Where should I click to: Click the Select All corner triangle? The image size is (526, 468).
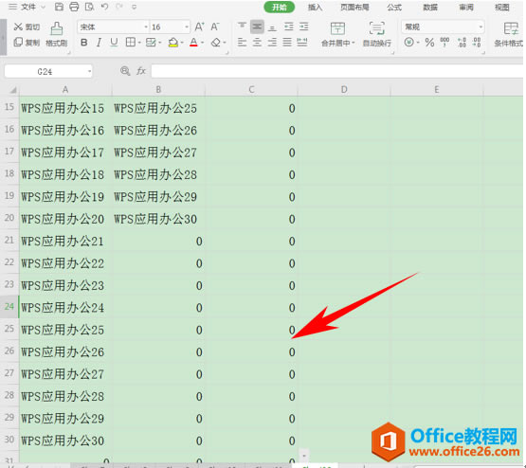click(12, 90)
